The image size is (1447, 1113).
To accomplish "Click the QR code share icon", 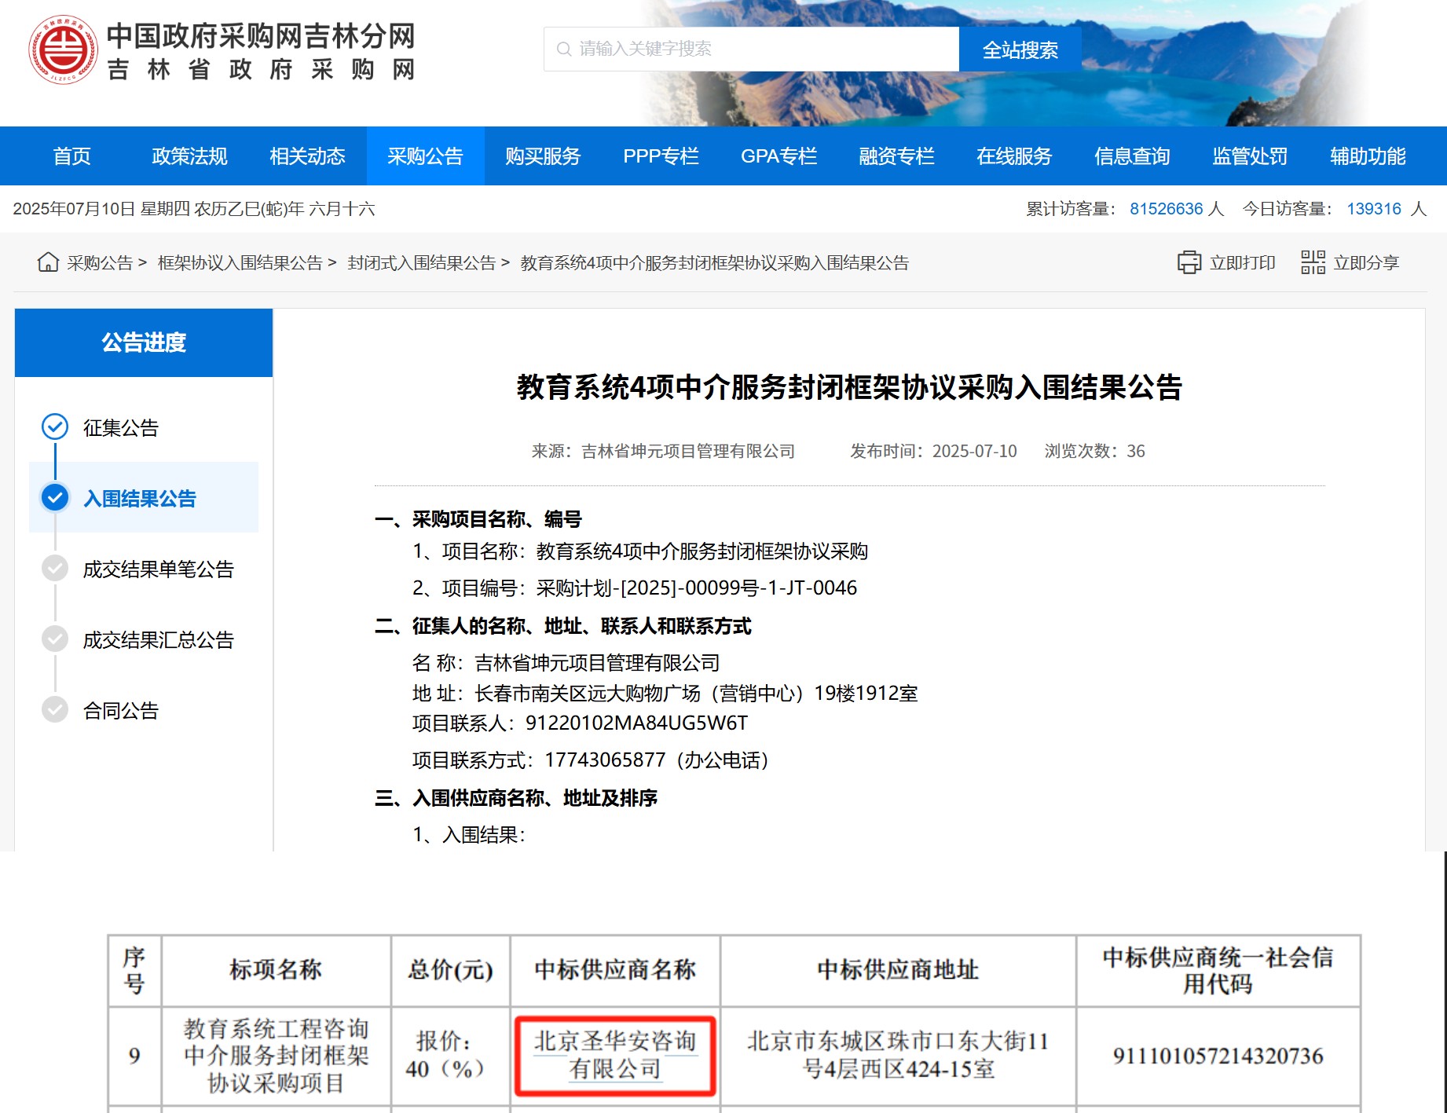I will (x=1313, y=262).
